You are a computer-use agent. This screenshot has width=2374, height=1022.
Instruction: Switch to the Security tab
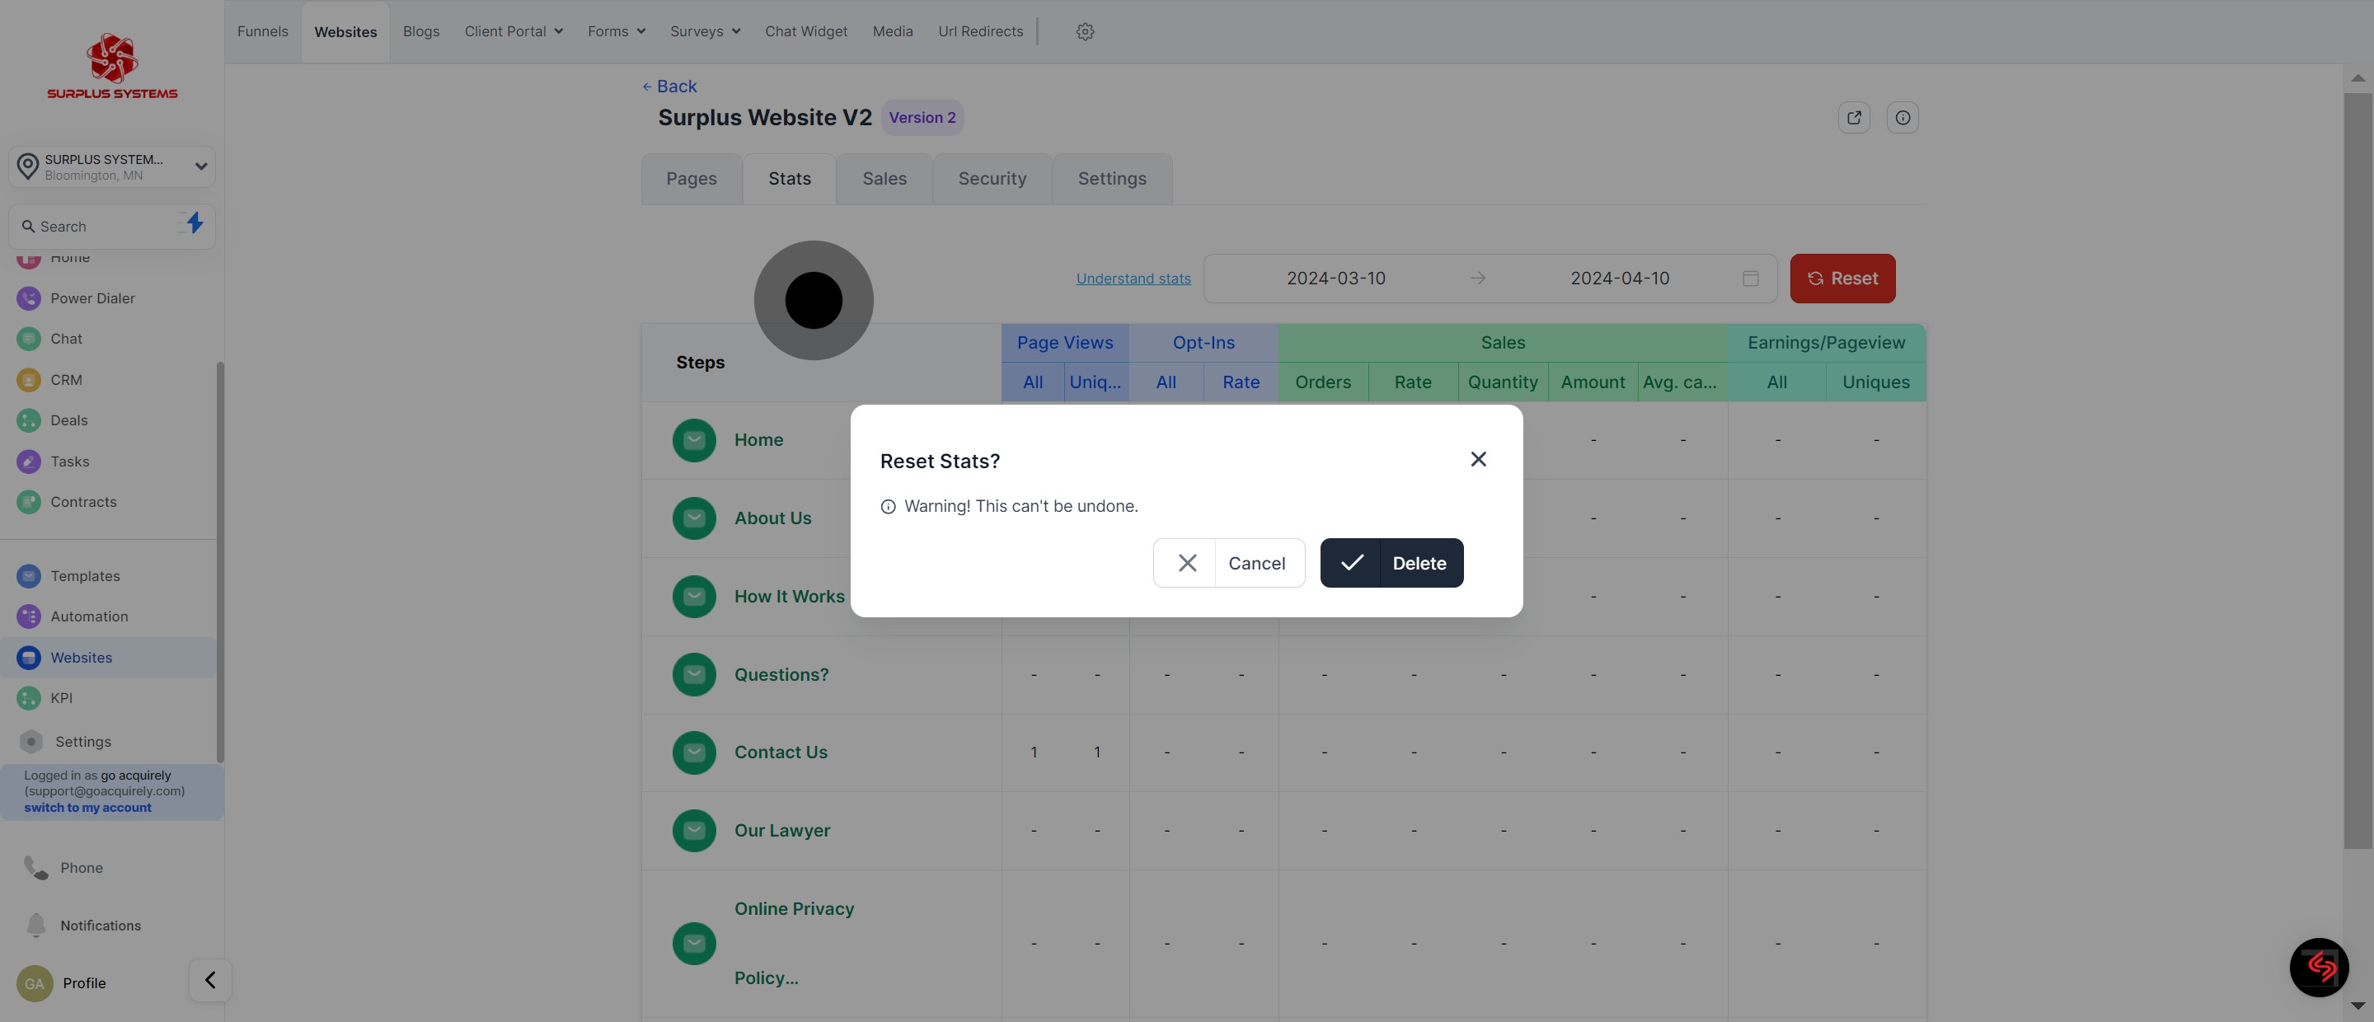[992, 179]
